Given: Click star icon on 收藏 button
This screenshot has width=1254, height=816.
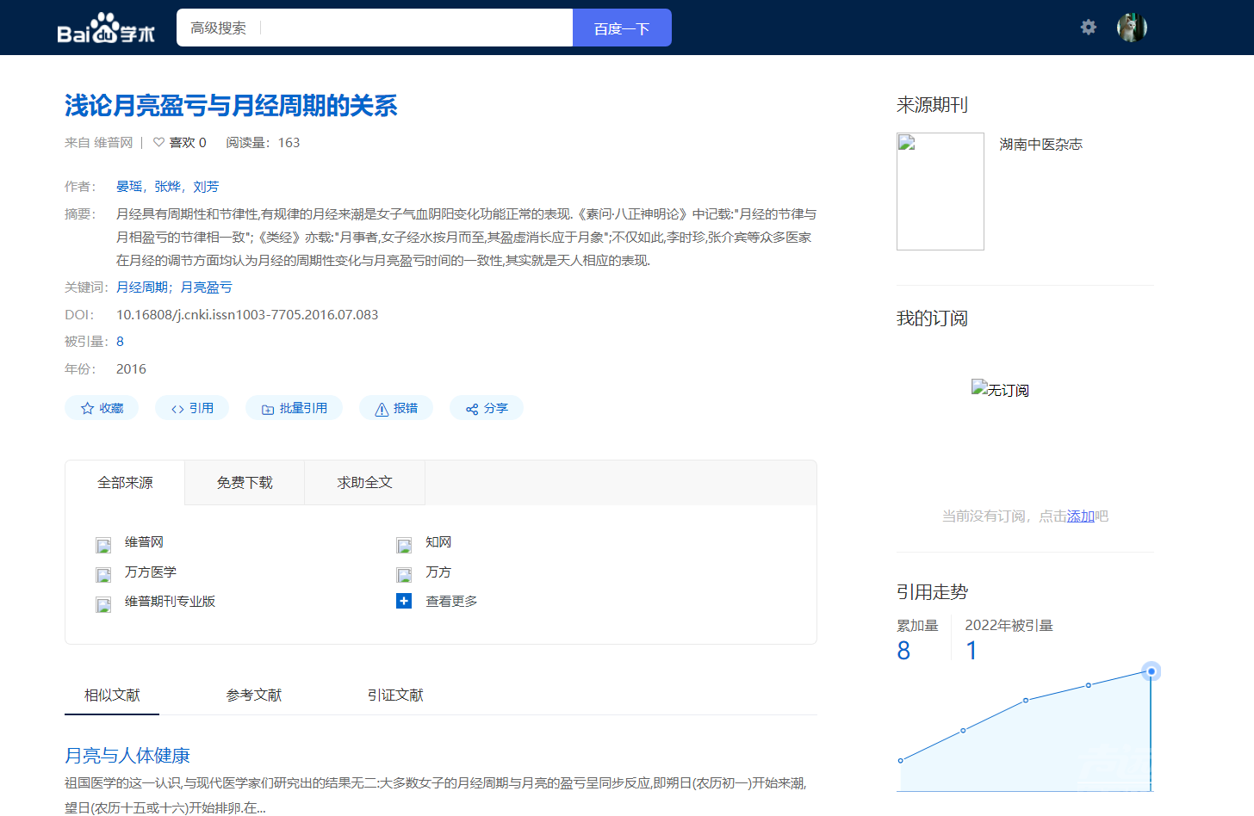Looking at the screenshot, I should click(x=87, y=409).
